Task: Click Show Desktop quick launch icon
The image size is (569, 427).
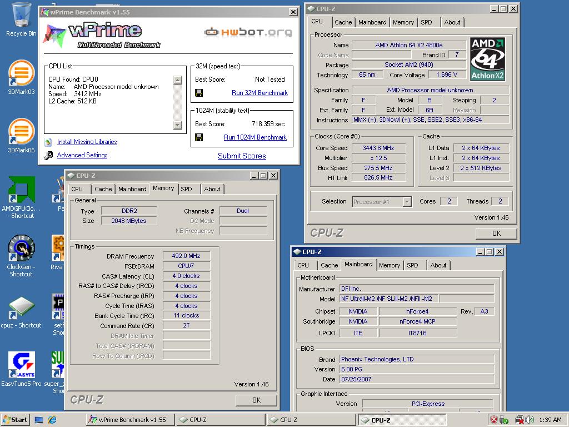Action: click(39, 420)
